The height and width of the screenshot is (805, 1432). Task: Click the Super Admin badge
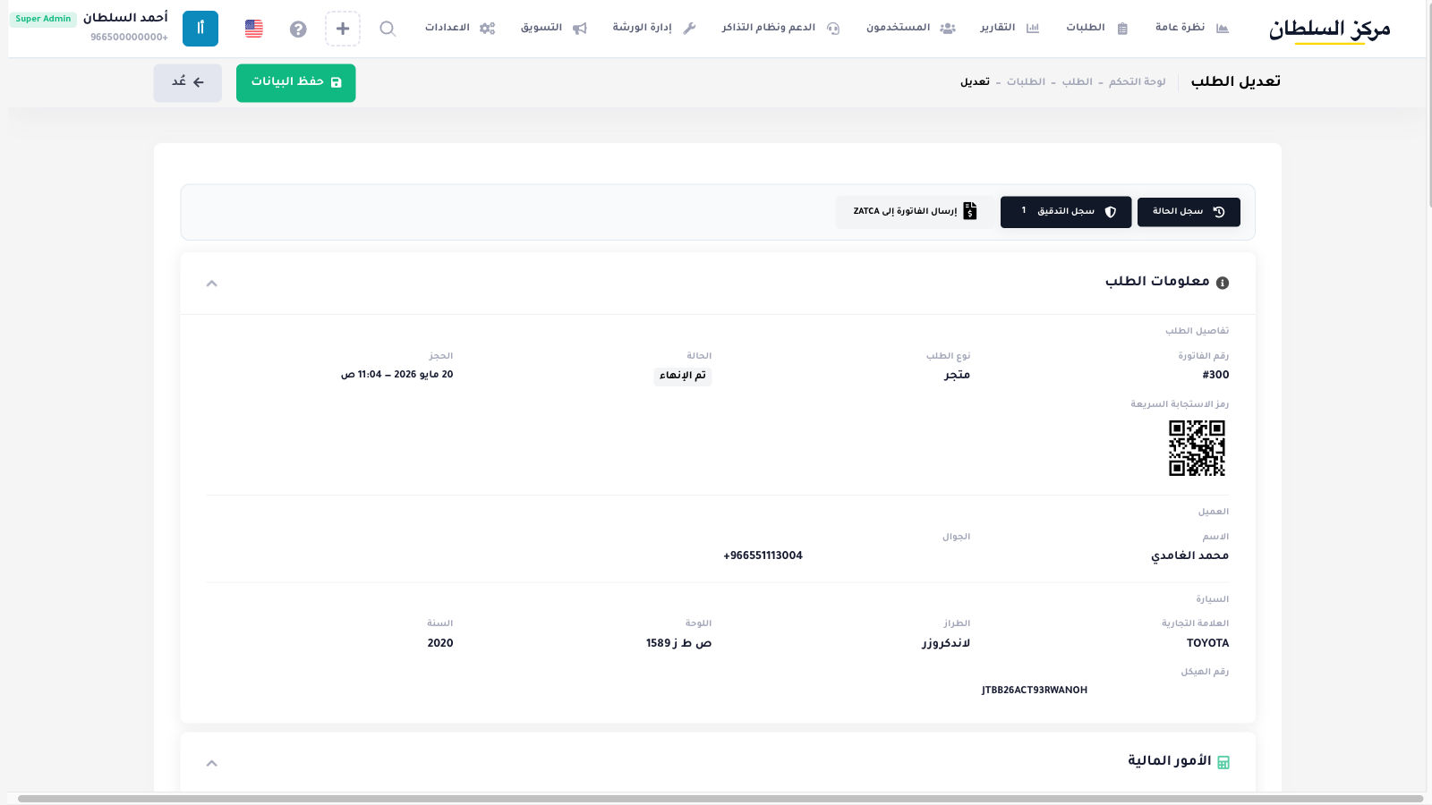(43, 19)
